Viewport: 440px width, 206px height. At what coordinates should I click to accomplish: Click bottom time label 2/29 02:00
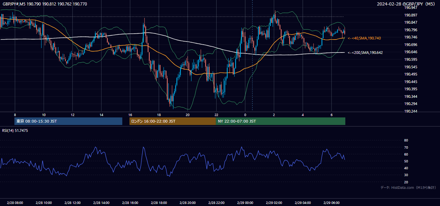pyautogui.click(x=274, y=203)
